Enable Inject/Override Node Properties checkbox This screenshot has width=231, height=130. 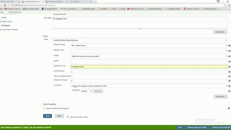(x=44, y=108)
